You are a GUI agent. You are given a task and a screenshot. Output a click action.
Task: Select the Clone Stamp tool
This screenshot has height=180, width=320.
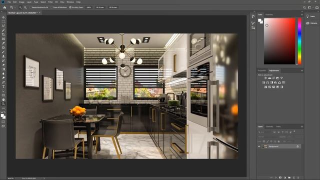3,56
